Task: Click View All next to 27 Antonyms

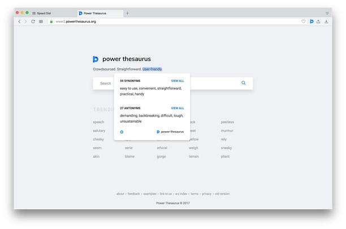Action: pos(177,108)
